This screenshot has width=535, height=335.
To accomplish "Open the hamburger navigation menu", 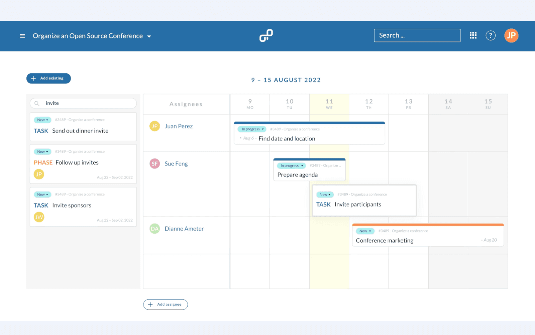I will tap(22, 36).
